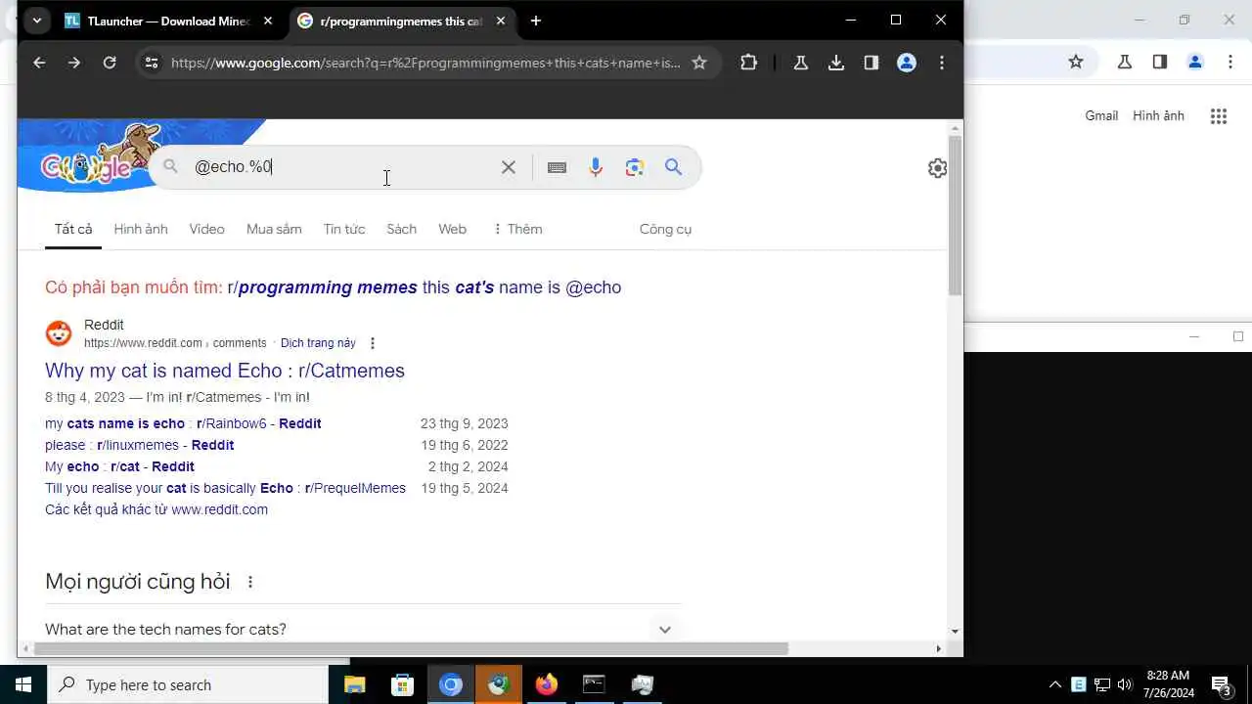The height and width of the screenshot is (704, 1252).
Task: Open options beside Mọi người cũng hỏi
Action: click(250, 582)
